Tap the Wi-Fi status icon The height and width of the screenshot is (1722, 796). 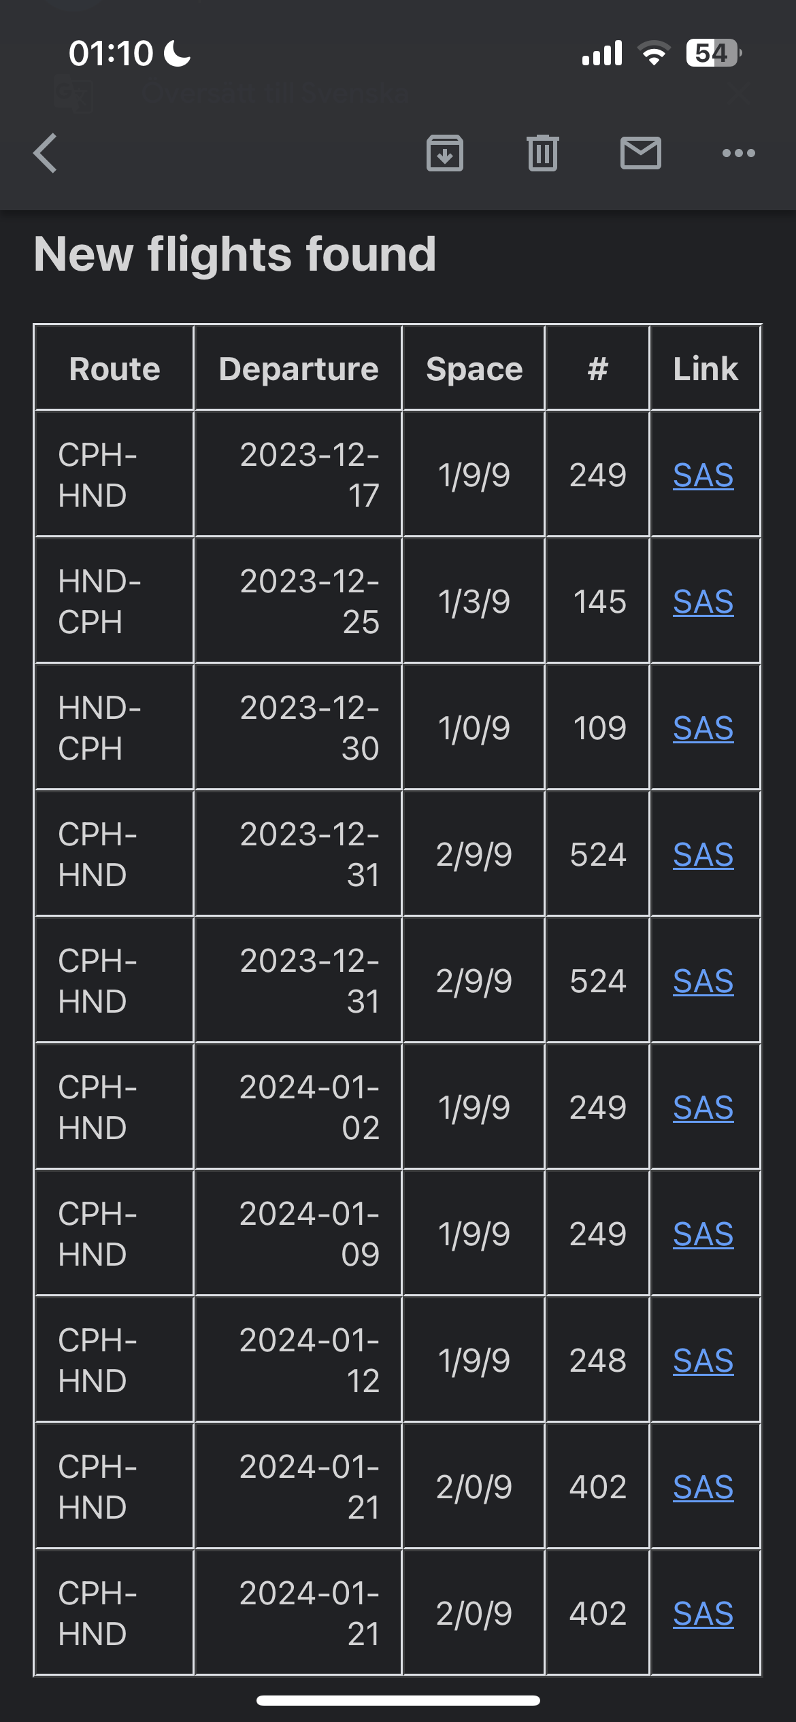(653, 53)
